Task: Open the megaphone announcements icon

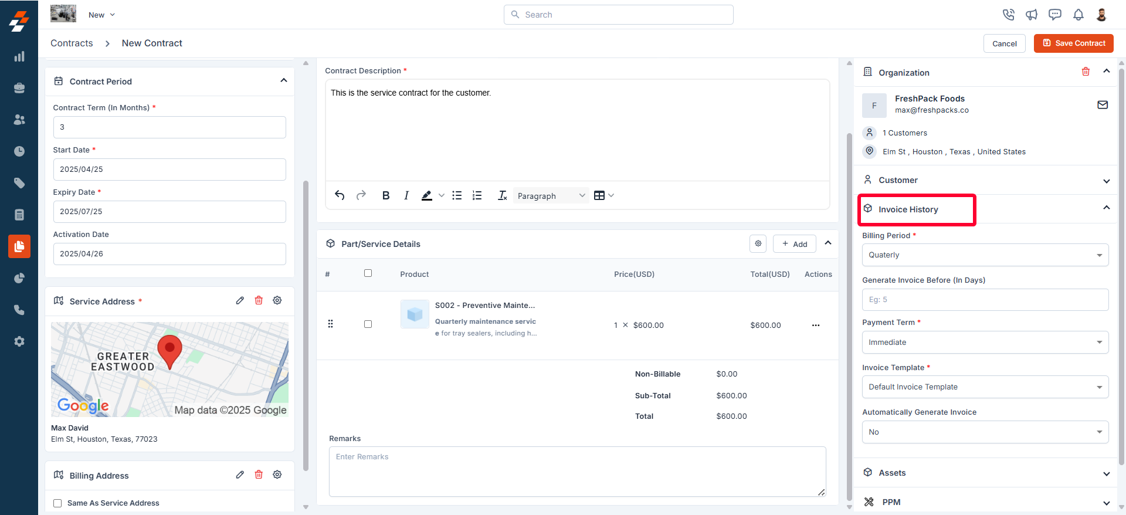Action: tap(1032, 15)
